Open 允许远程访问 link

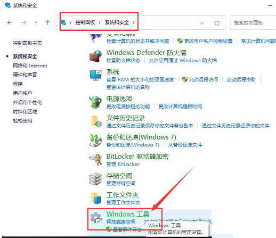coord(204,80)
